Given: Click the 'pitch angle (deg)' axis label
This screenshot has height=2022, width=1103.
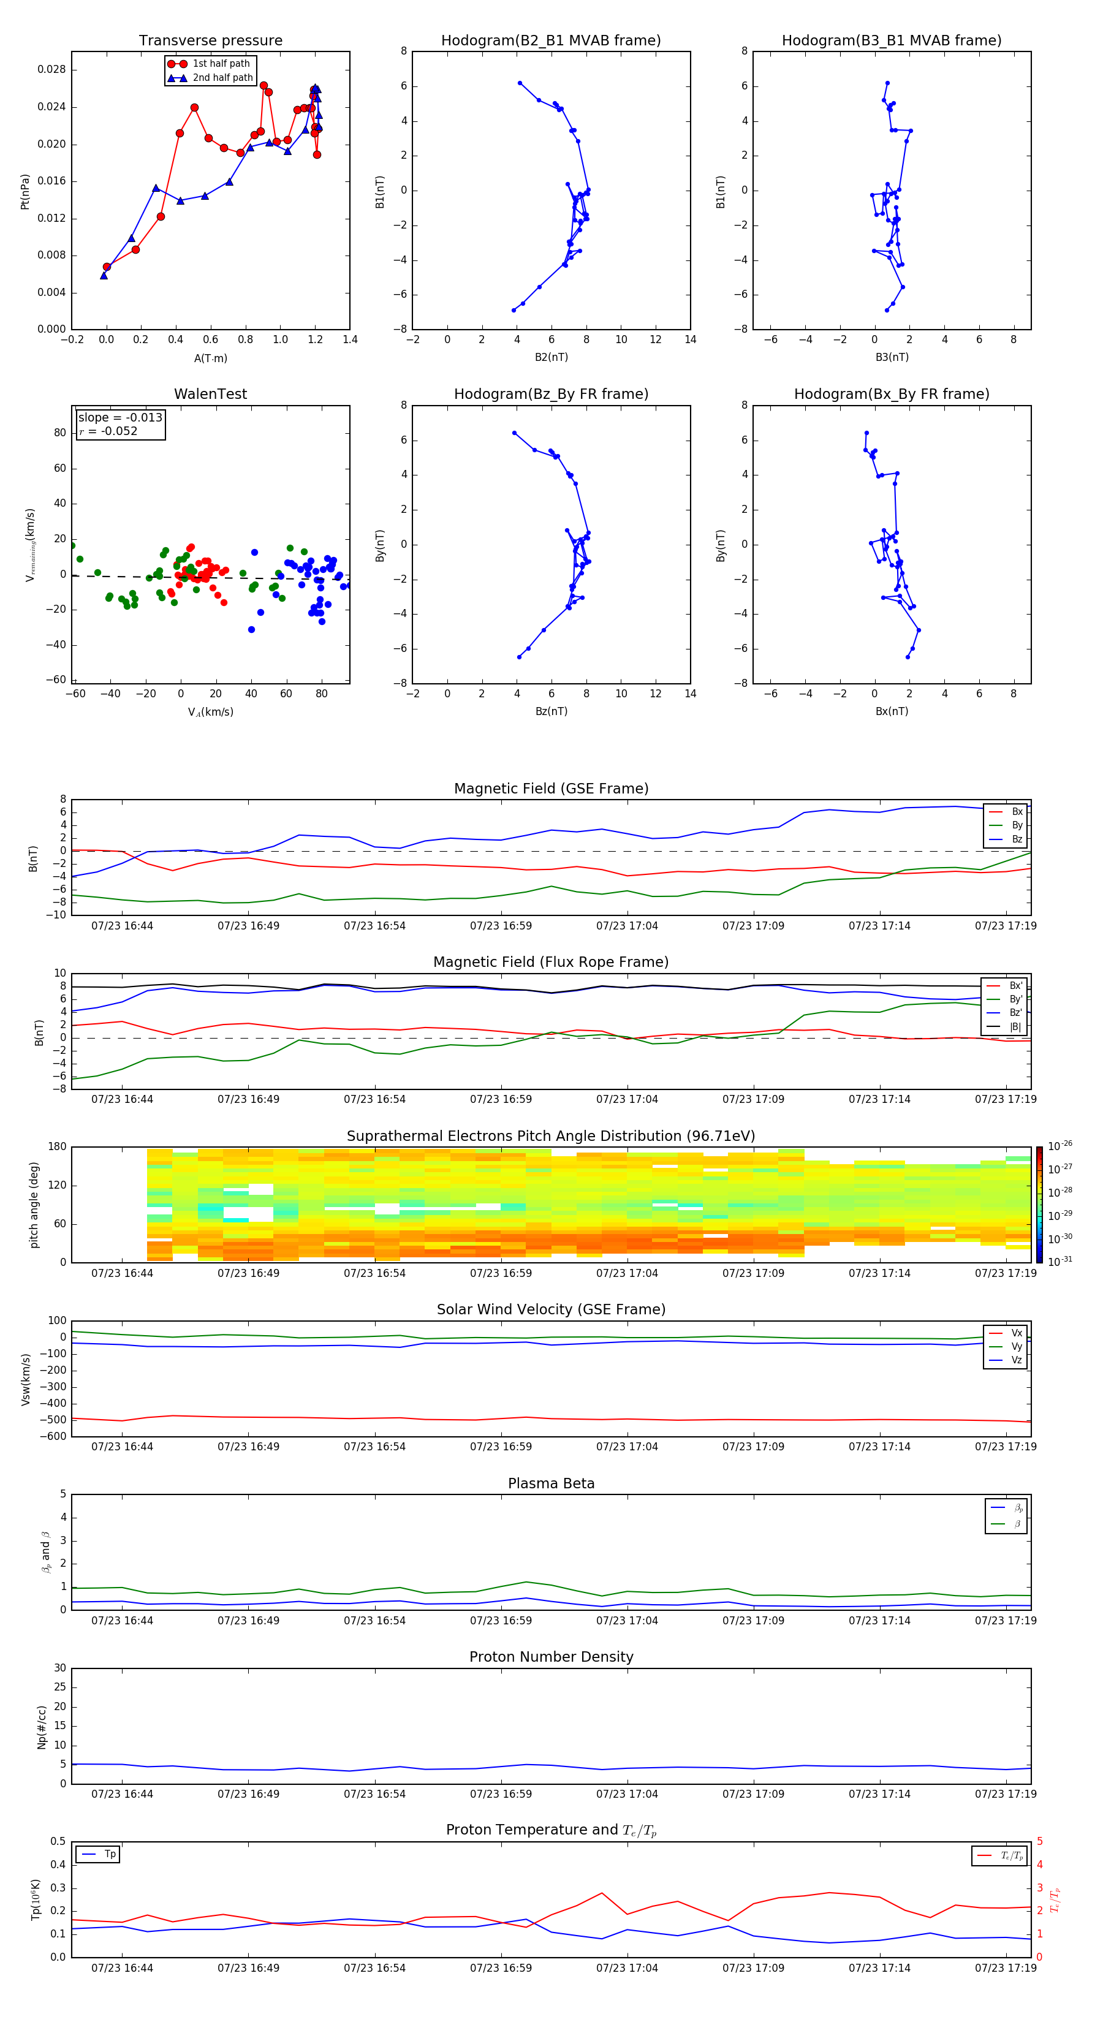Looking at the screenshot, I should [34, 1205].
